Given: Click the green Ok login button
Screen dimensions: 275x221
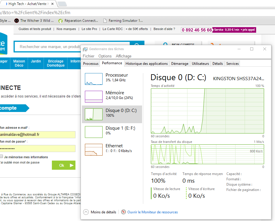Looking at the screenshot, I should point(64,165).
